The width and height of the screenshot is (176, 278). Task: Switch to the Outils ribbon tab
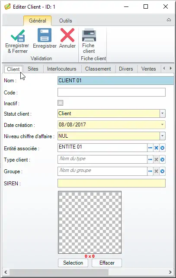click(65, 21)
